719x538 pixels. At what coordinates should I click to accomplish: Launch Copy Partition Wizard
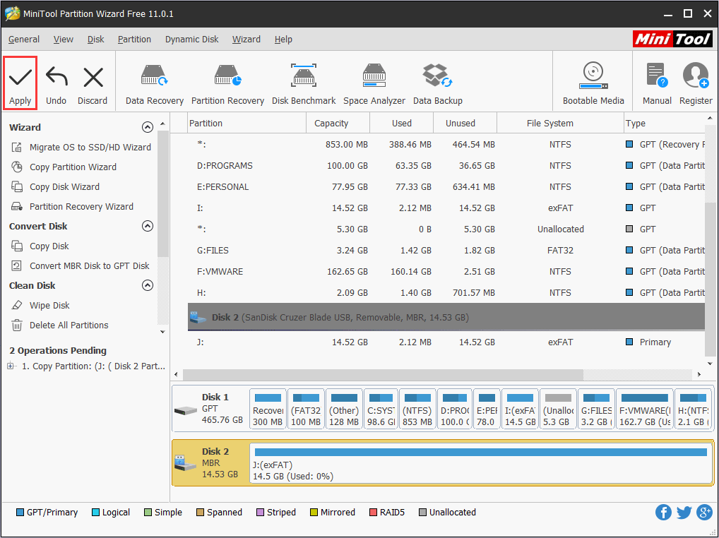pos(64,167)
